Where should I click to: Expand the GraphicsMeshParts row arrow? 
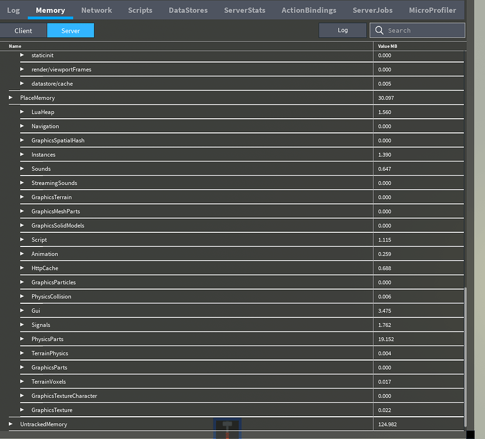click(22, 212)
